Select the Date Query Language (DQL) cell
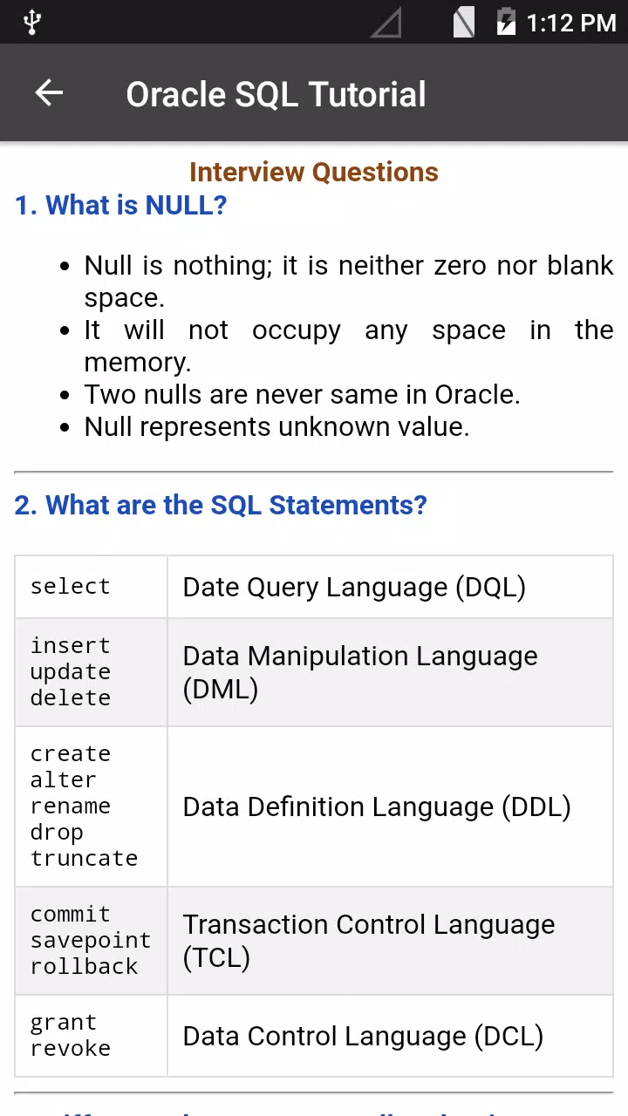Viewport: 628px width, 1116px height. pyautogui.click(x=390, y=587)
